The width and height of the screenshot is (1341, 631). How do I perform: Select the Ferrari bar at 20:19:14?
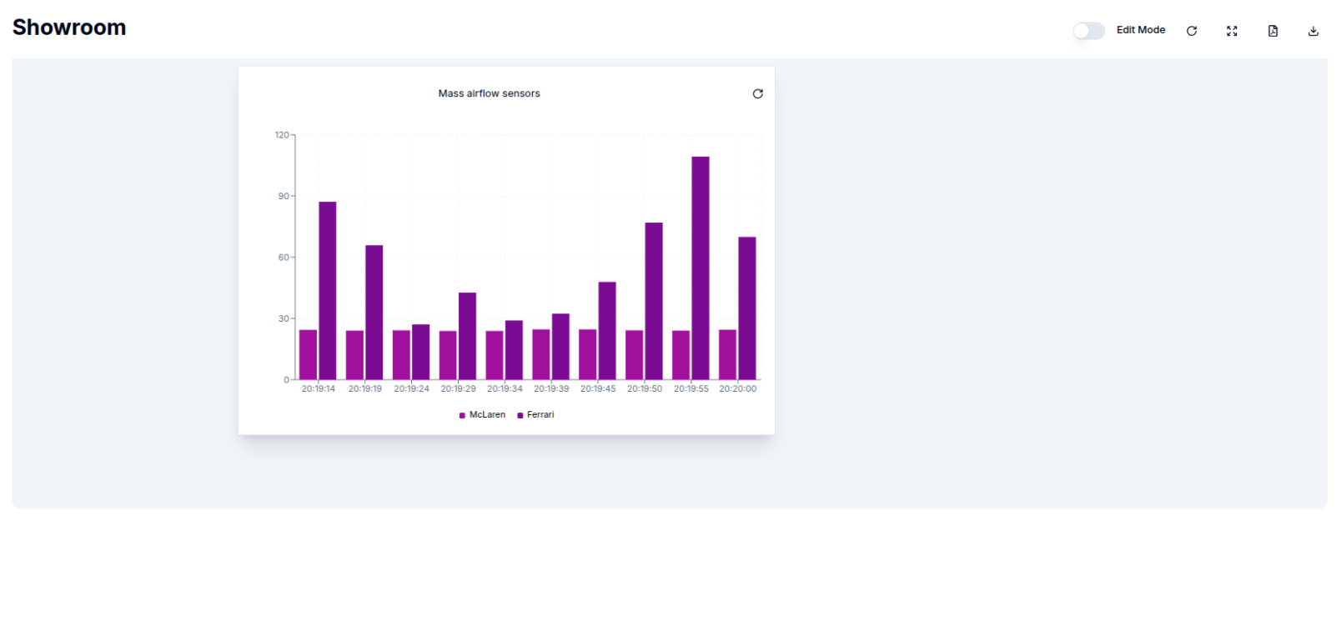point(328,291)
